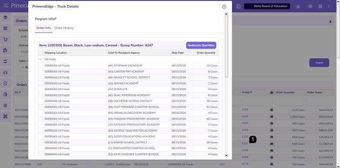Open group number 4192 link

coord(245,130)
